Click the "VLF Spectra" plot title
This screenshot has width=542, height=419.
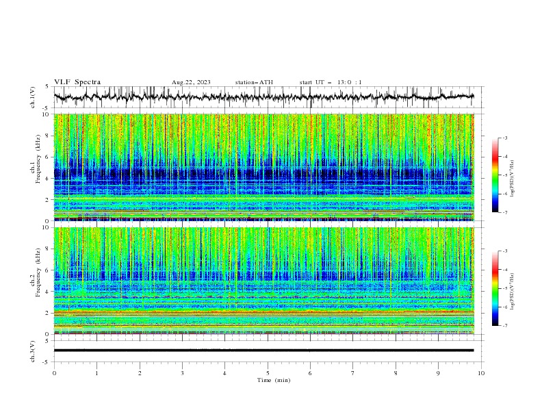pos(77,82)
